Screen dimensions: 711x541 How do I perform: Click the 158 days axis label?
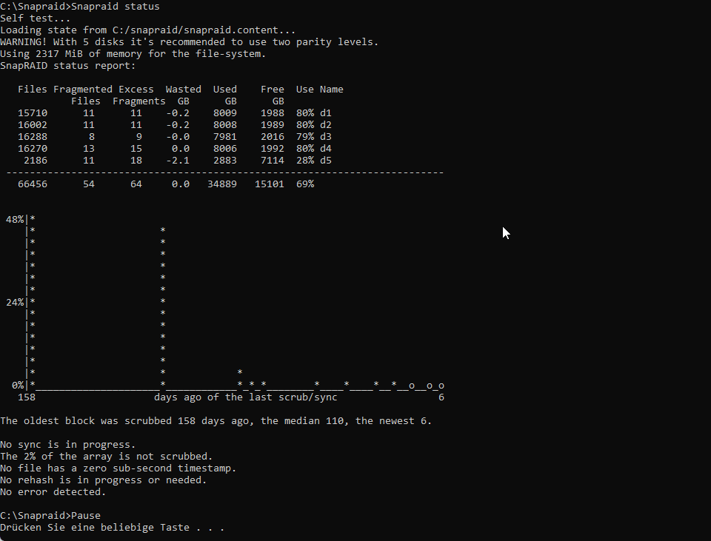coord(27,397)
